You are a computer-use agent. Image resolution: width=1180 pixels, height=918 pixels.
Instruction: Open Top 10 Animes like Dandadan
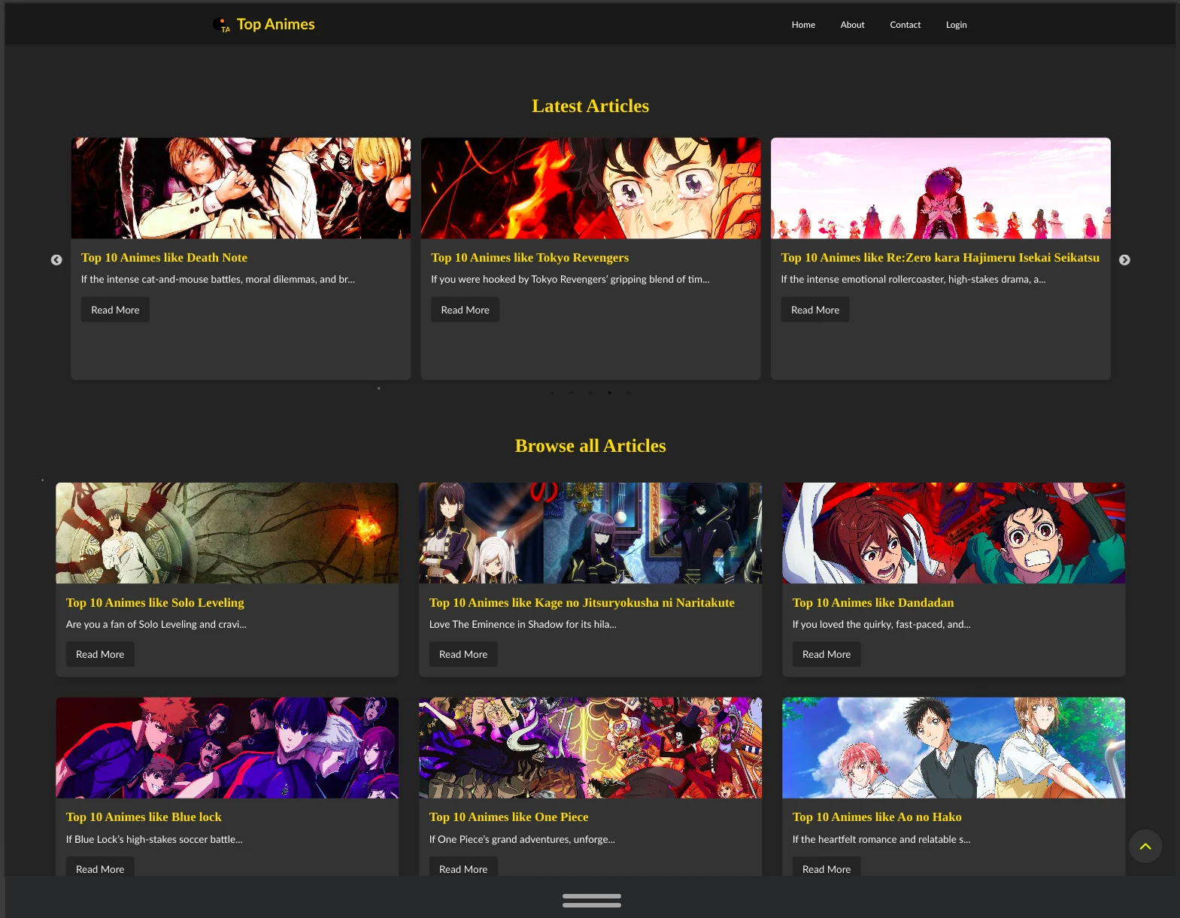click(873, 603)
